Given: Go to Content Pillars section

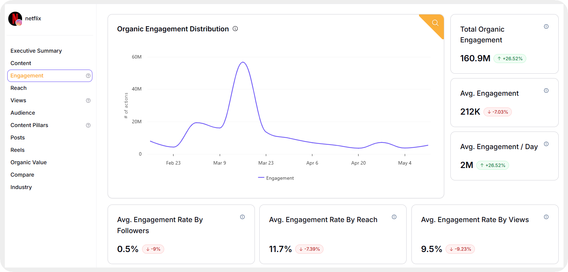Looking at the screenshot, I should coord(29,125).
